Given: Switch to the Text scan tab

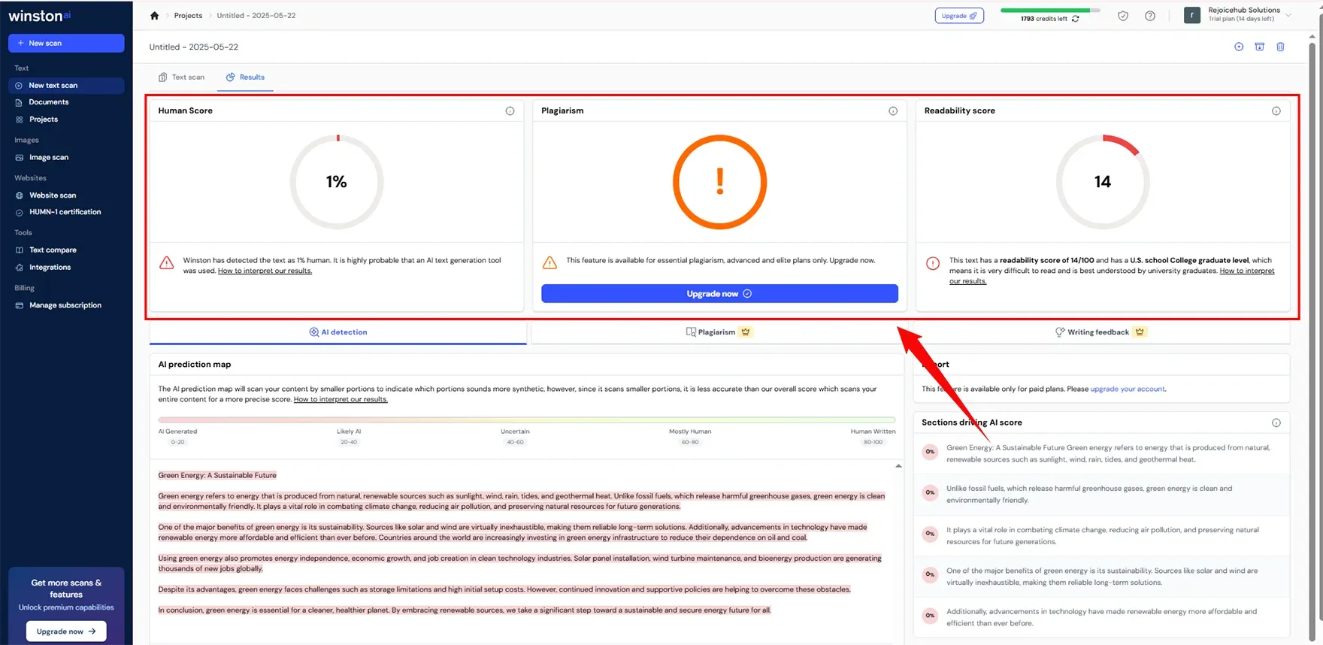Looking at the screenshot, I should 181,77.
